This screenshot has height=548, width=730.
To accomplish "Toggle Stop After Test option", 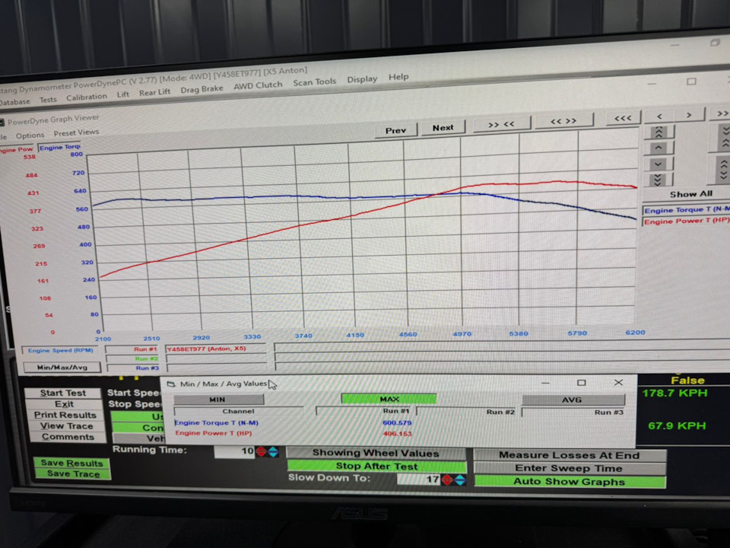I will tap(376, 466).
